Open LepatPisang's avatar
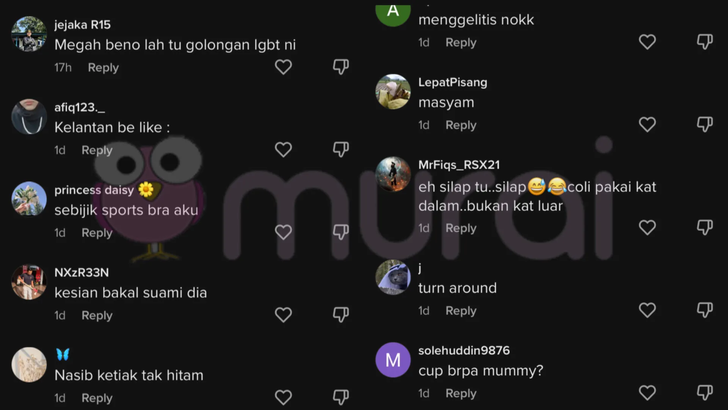This screenshot has height=410, width=728. 393,91
